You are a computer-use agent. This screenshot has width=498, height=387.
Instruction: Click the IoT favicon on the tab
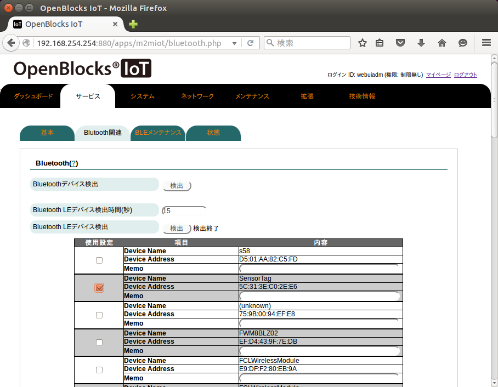pos(18,24)
